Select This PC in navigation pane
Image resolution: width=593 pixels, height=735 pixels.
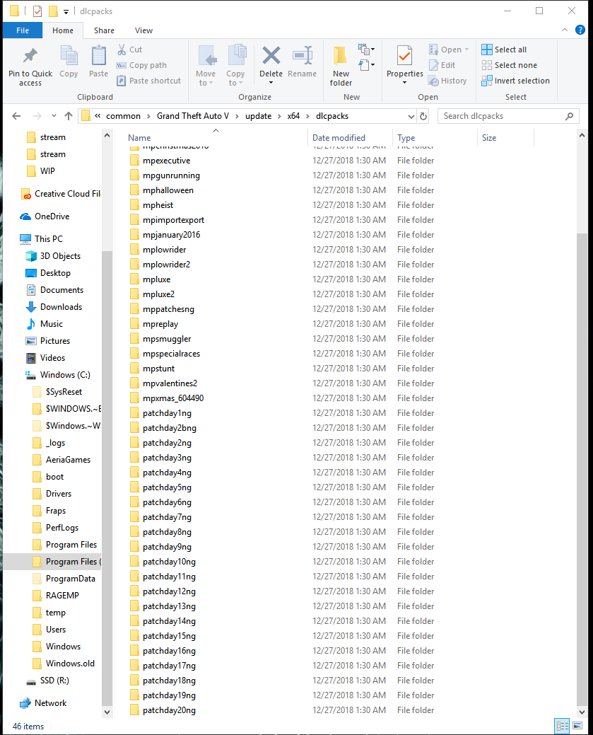49,238
